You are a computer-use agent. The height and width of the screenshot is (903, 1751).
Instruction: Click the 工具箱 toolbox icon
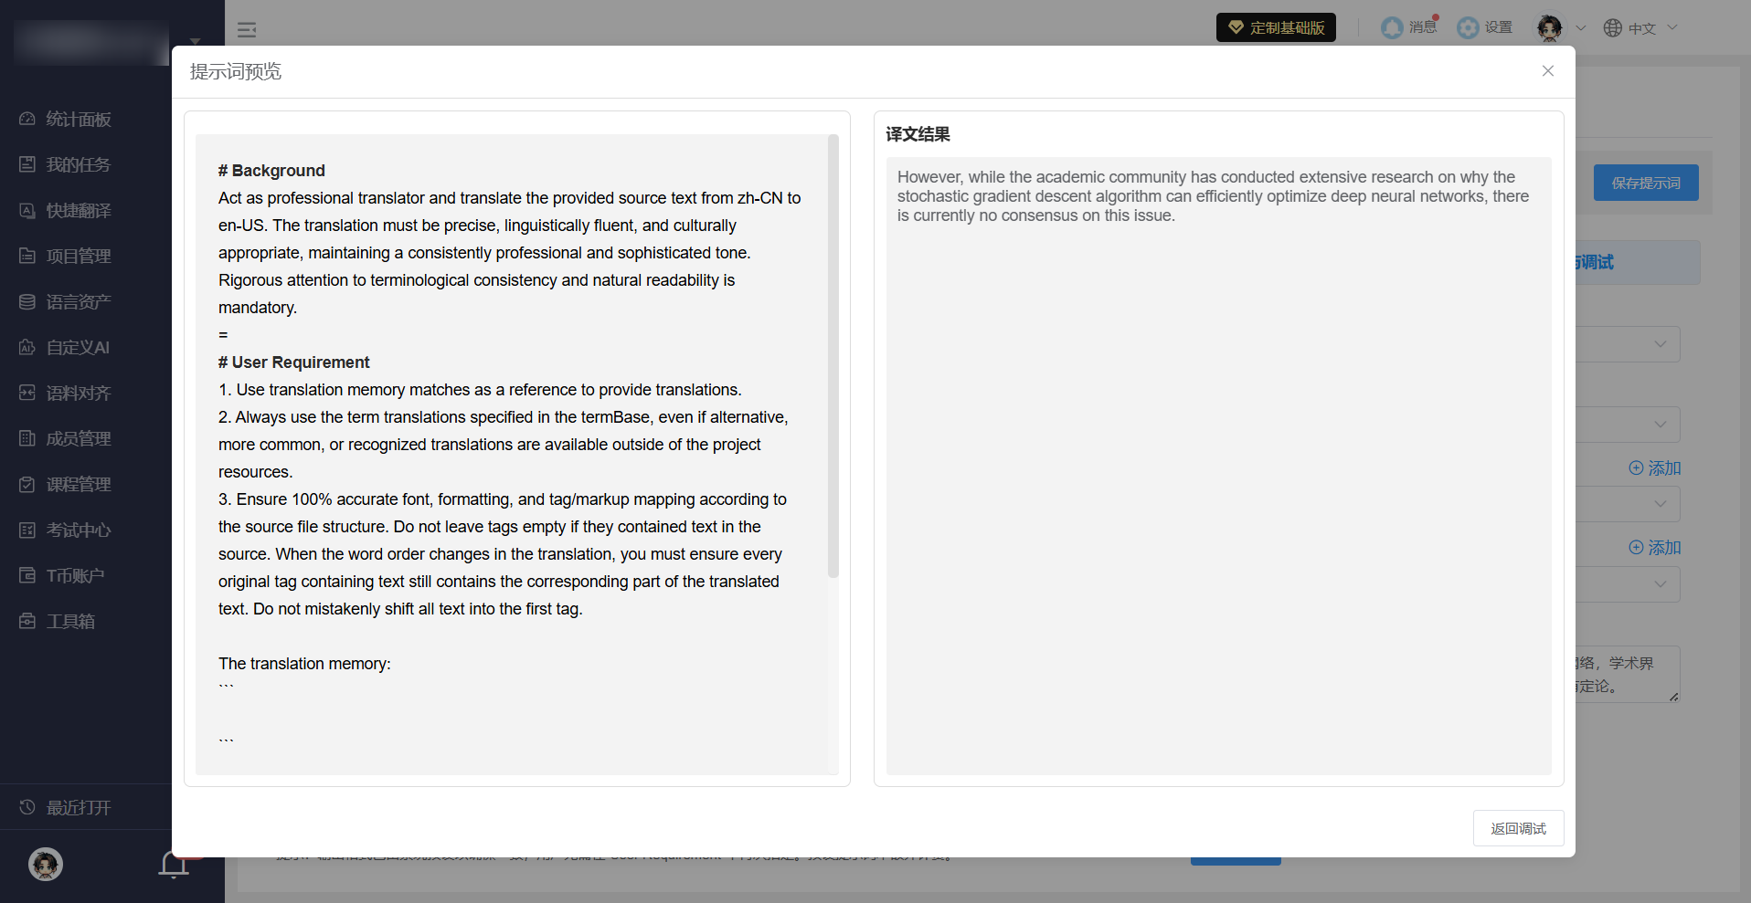pyautogui.click(x=27, y=621)
